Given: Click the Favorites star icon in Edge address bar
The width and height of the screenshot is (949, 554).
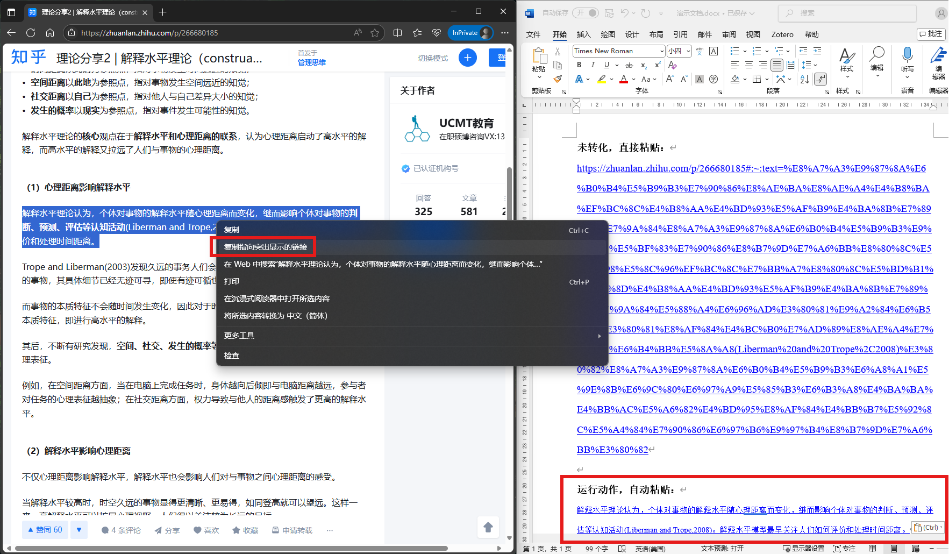Looking at the screenshot, I should point(375,33).
